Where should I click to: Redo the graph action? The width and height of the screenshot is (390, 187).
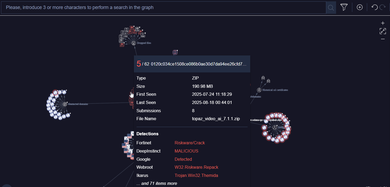(x=383, y=7)
